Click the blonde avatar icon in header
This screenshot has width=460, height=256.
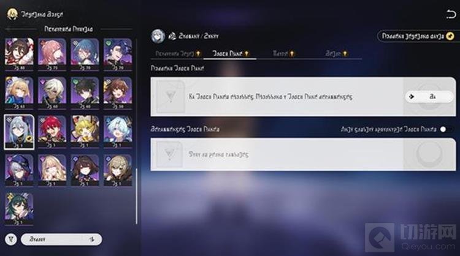click(12, 14)
